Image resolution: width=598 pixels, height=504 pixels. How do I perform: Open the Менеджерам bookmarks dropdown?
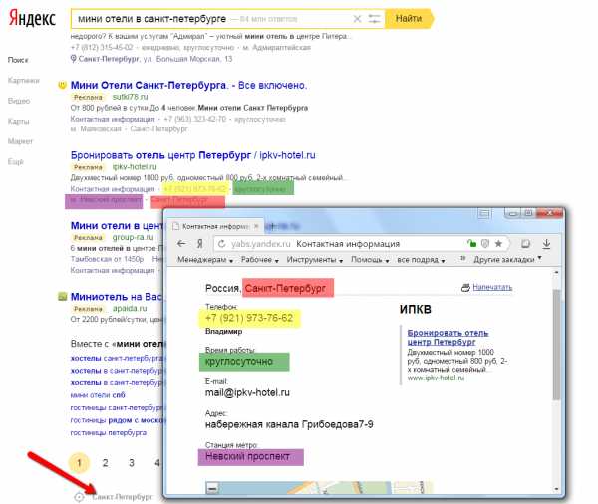click(x=205, y=260)
